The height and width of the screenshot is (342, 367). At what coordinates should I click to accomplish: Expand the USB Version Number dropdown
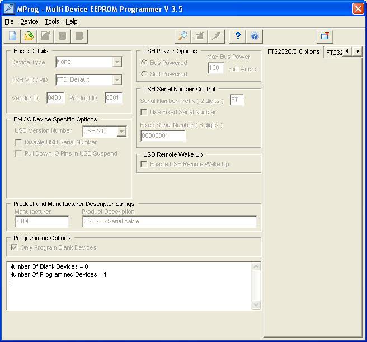point(121,131)
